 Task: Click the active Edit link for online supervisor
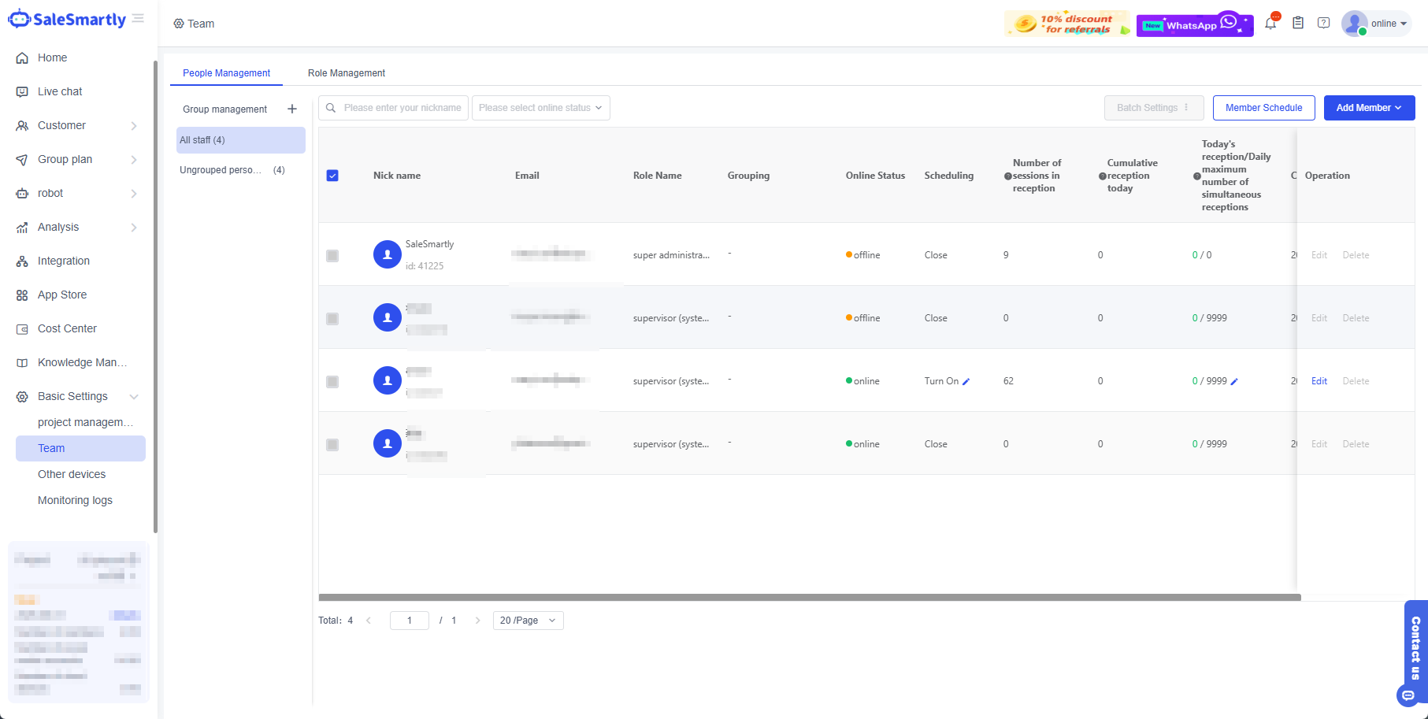tap(1319, 381)
